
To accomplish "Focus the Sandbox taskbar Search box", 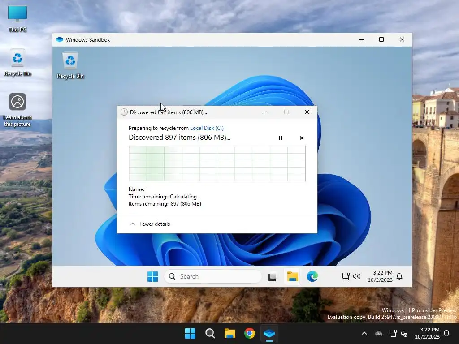I will coord(213,276).
